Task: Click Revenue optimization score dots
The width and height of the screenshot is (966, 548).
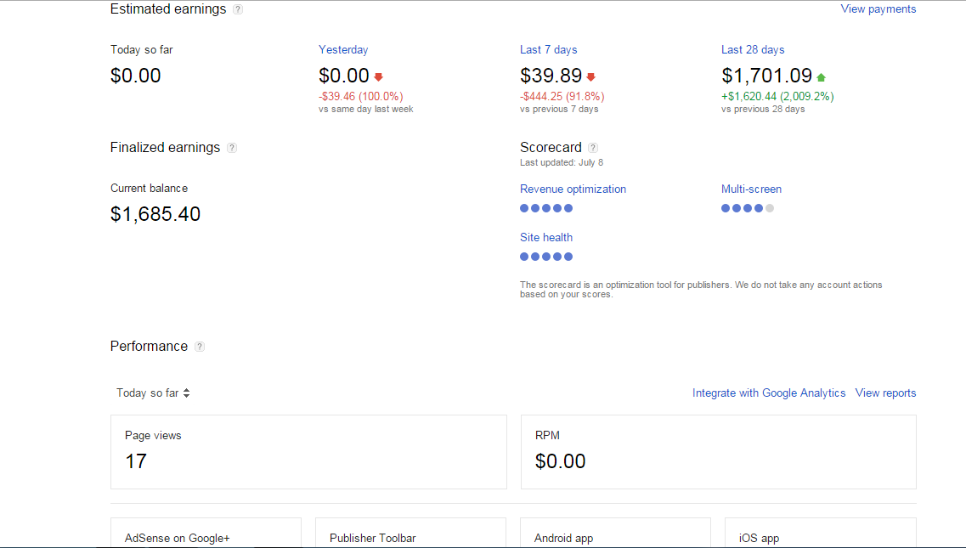Action: pyautogui.click(x=546, y=208)
